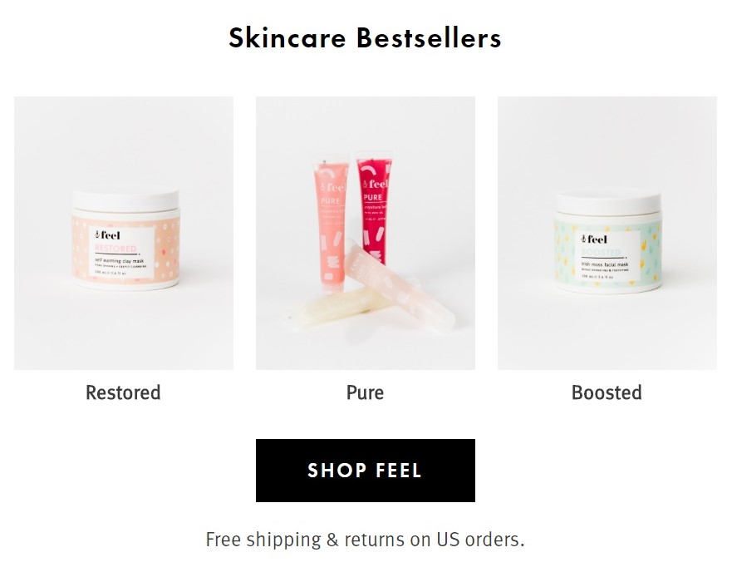Click the white lid of Restored jar

click(x=126, y=200)
